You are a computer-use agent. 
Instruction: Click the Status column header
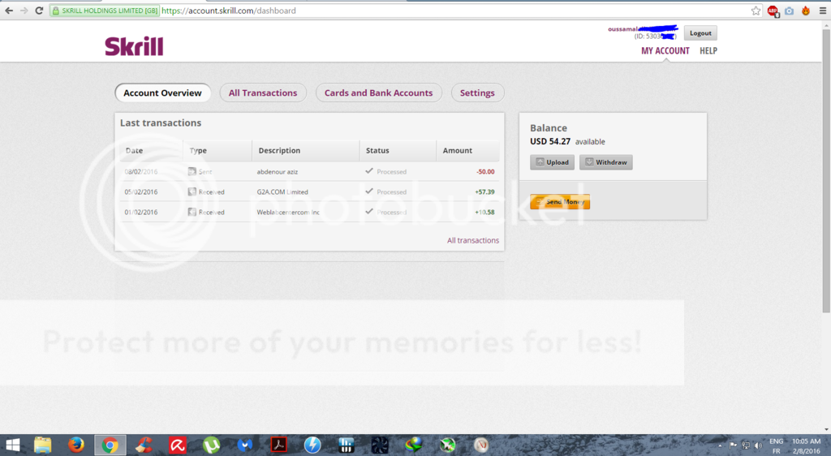pyautogui.click(x=398, y=150)
